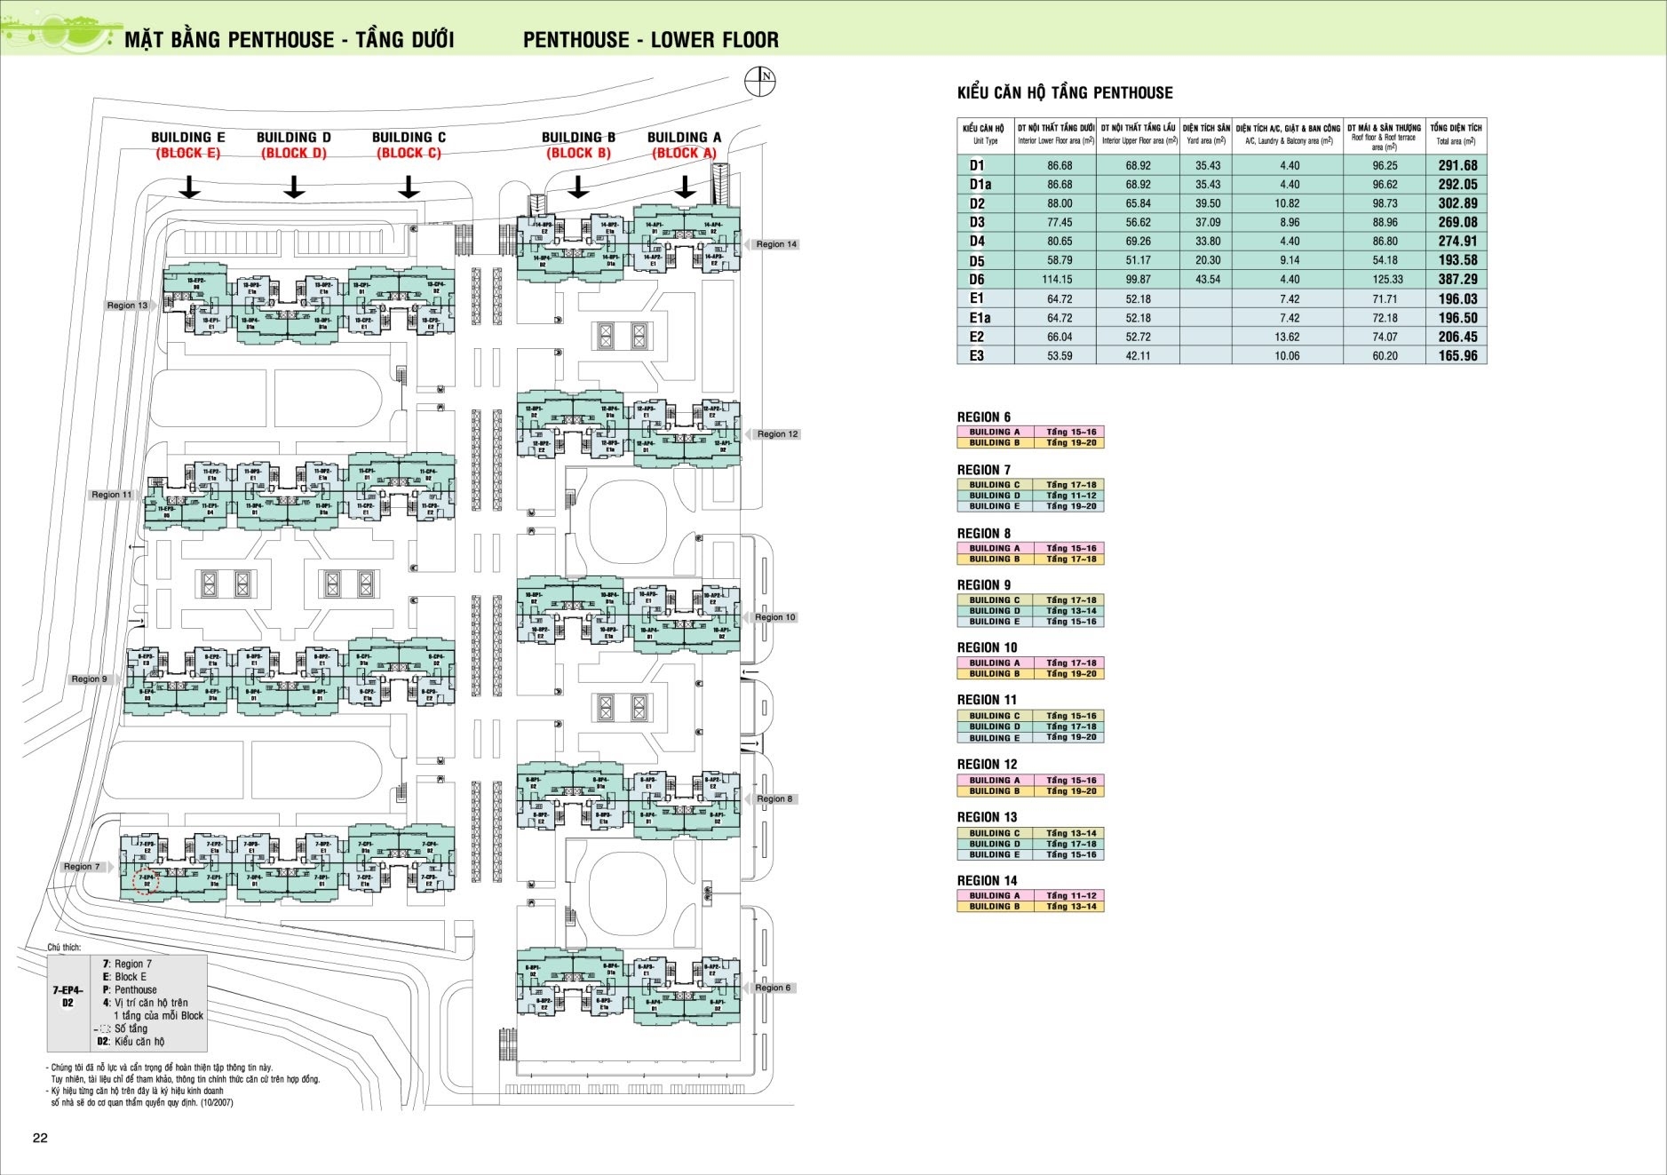Click the black arrow below Building C
This screenshot has height=1175, width=1667.
pos(409,187)
